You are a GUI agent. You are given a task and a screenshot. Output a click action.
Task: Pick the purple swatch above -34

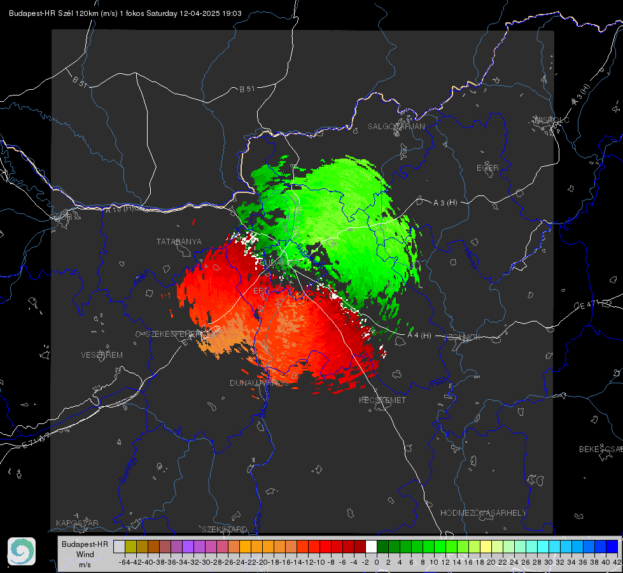click(188, 546)
